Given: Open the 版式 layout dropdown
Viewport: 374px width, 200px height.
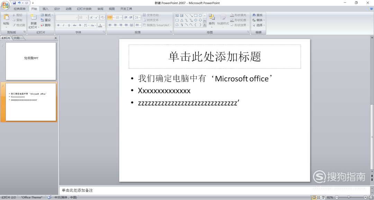Looking at the screenshot, I should tap(47, 15).
